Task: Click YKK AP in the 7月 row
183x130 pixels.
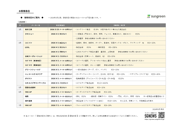Action: 28,105
